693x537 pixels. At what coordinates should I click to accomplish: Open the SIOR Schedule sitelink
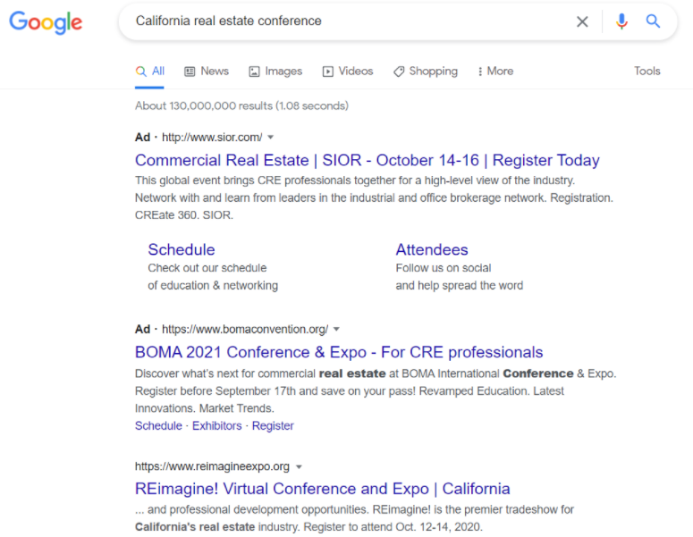(182, 249)
